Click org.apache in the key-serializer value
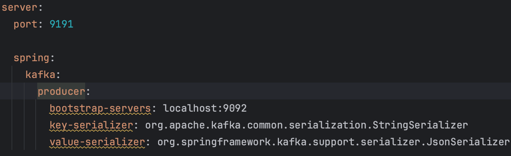This screenshot has width=511, height=156. click(175, 125)
